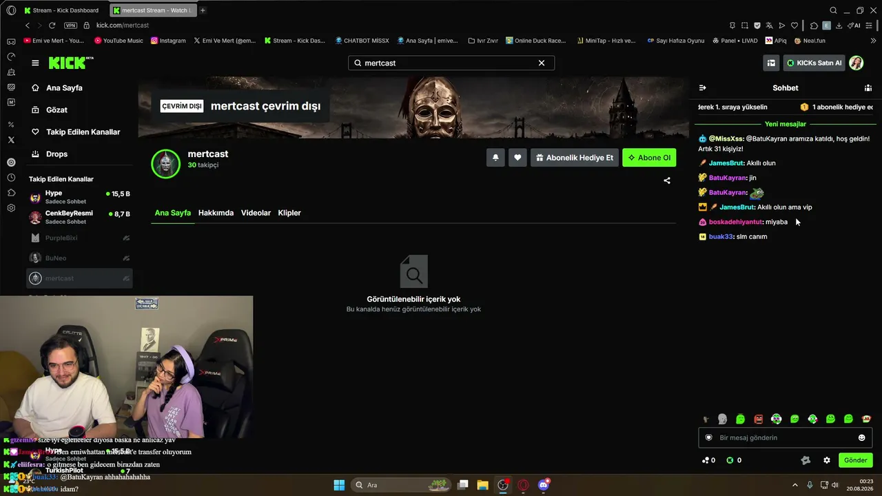Insert the red angry face emote
This screenshot has width=882, height=496.
759,419
